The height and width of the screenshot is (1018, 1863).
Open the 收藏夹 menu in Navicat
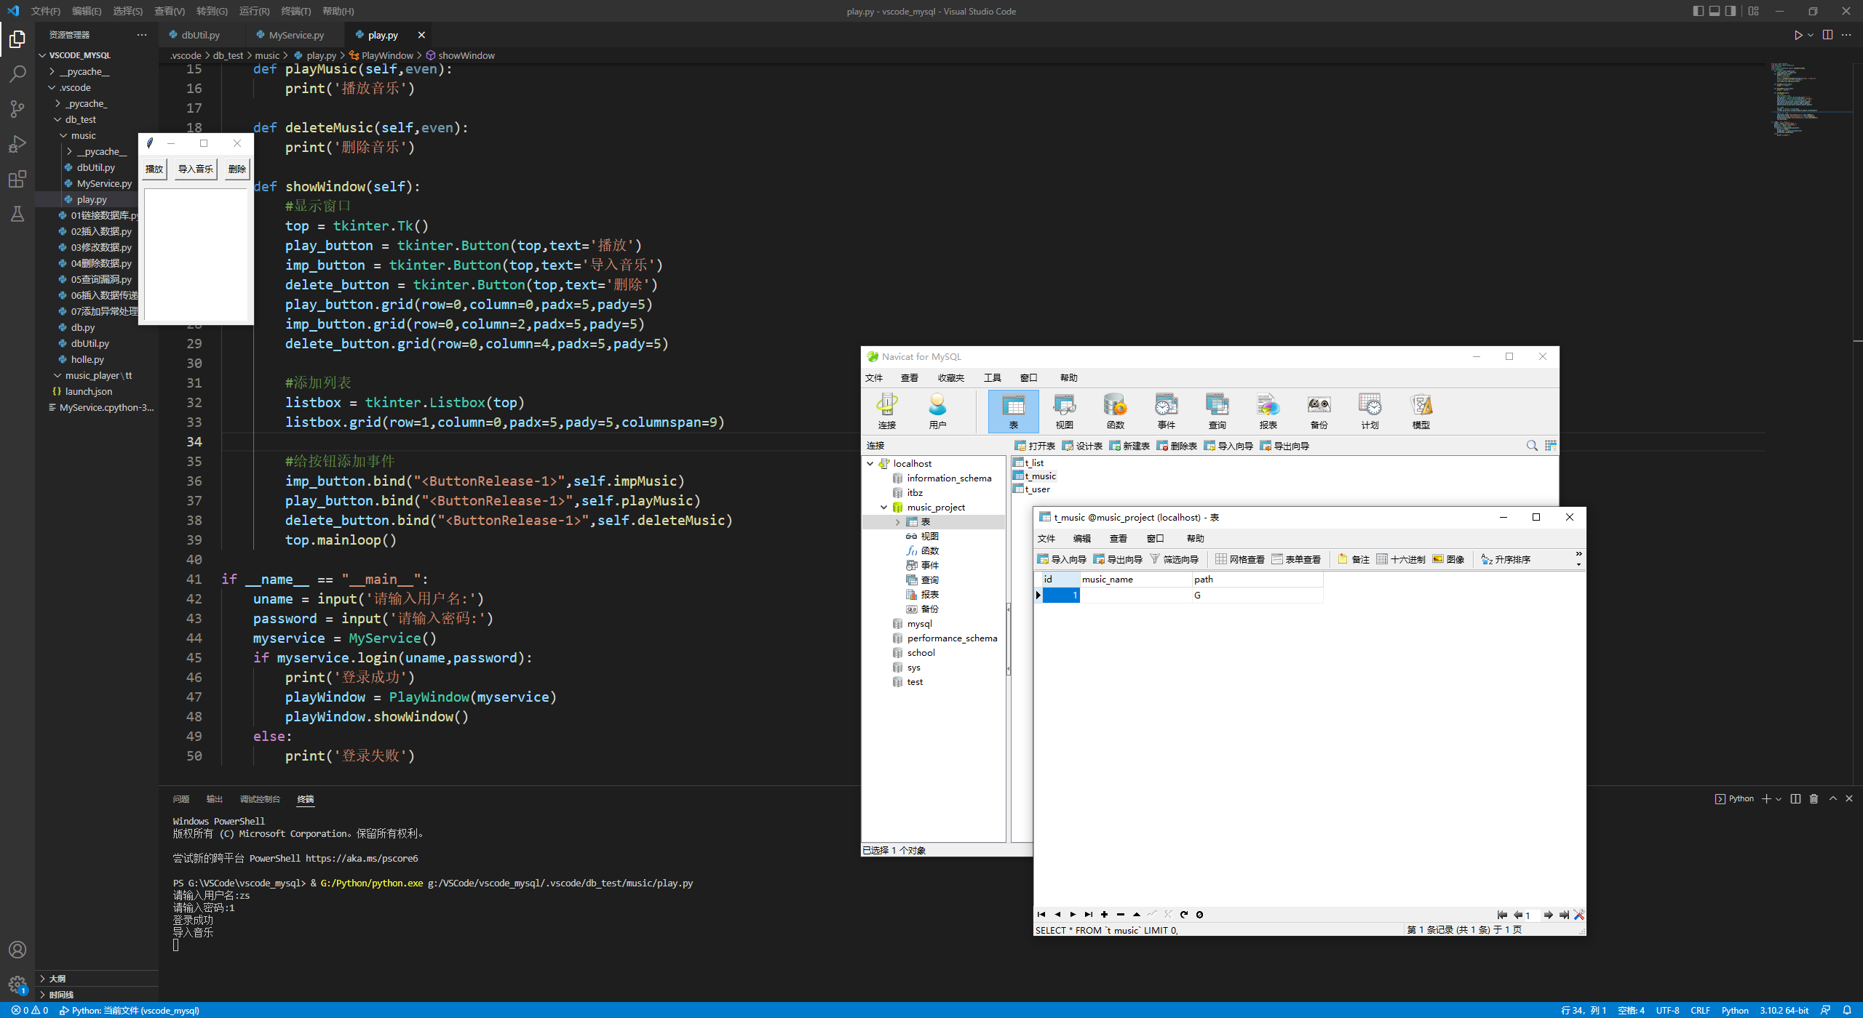[x=950, y=378]
